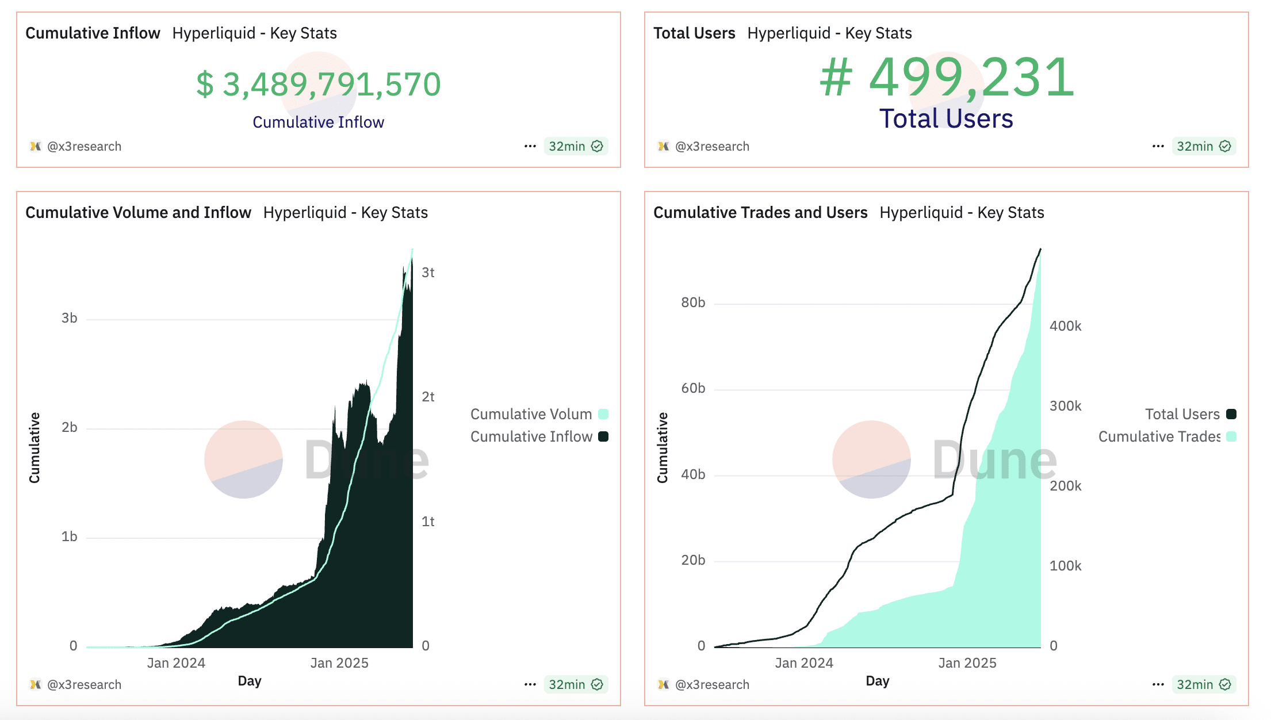Screen dimensions: 1271x720
Task: Click the mint Cumulative Volume legend swatch
Action: coord(603,414)
